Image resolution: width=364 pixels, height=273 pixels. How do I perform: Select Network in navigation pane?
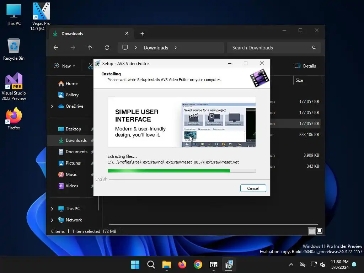pos(70,220)
